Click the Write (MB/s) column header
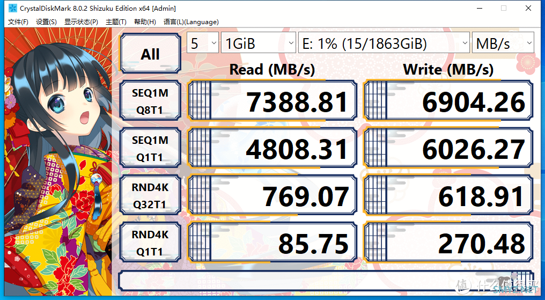 point(448,70)
